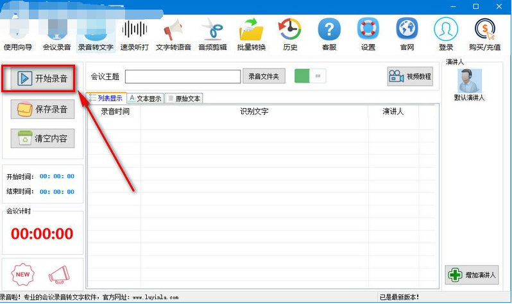Open the 视频教程 video tutorial button

tap(410, 77)
